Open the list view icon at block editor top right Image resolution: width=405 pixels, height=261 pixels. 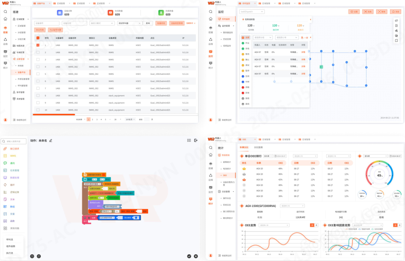189,140
